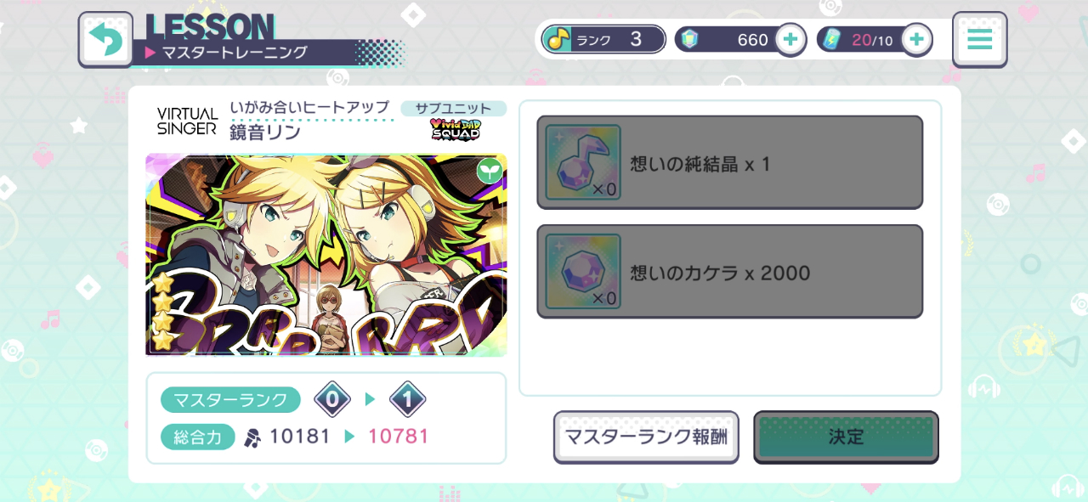Tap the 想いのカケラ x 2000 material row

pyautogui.click(x=729, y=272)
